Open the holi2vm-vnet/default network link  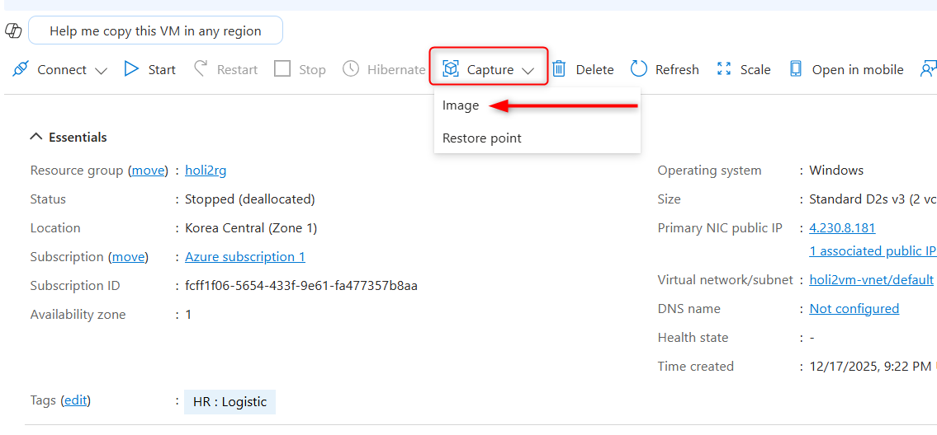[x=871, y=280]
